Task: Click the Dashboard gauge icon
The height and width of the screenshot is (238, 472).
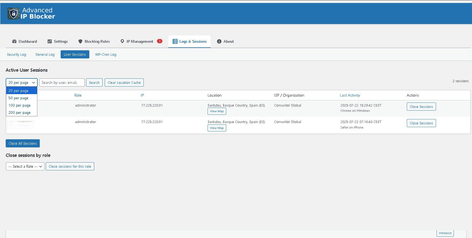Action: (14, 41)
